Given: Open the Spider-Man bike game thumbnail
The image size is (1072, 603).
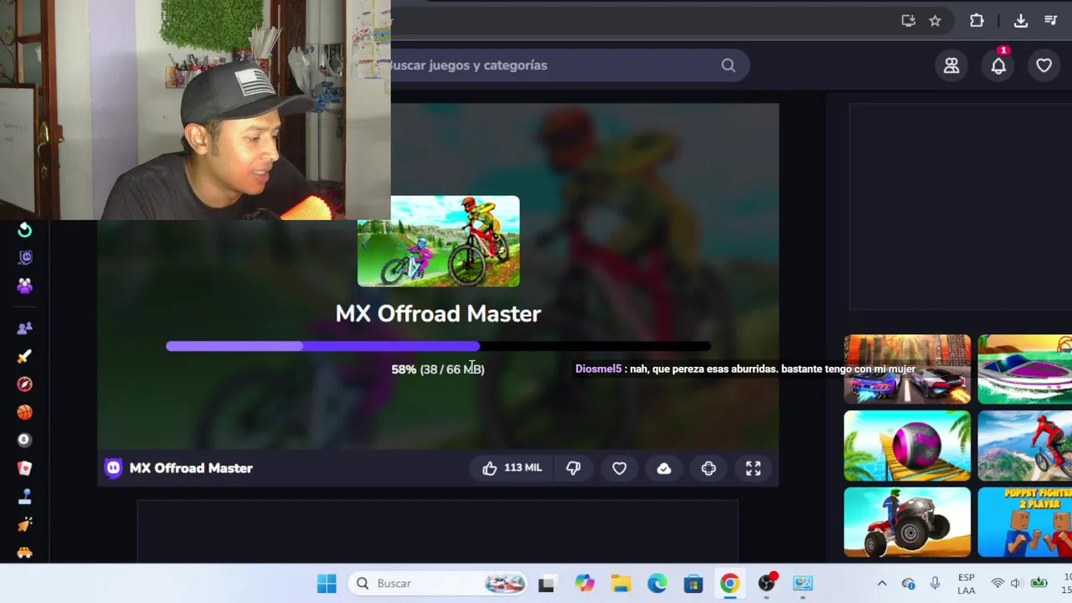Looking at the screenshot, I should click(1025, 446).
